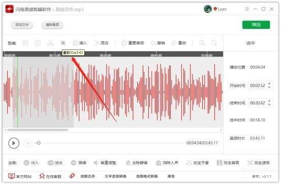Click the app logo in the title bar
This screenshot has height=185, width=281.
9,9
